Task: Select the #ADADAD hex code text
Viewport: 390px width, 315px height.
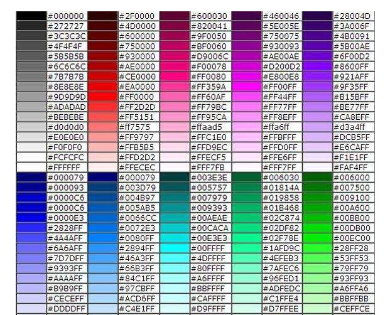Action: tap(67, 107)
